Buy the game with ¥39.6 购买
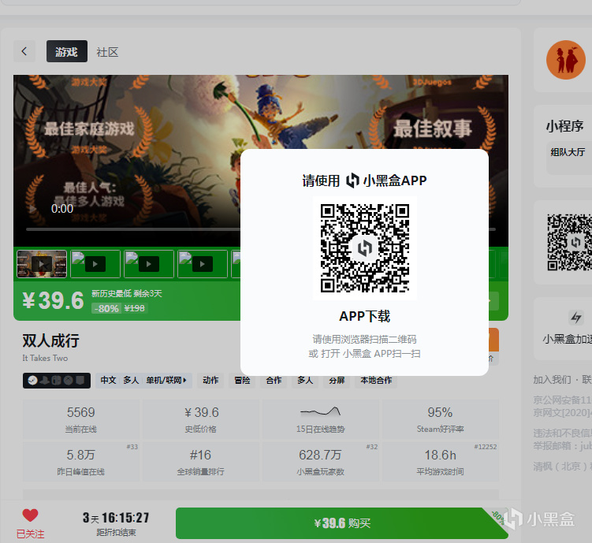 click(342, 523)
